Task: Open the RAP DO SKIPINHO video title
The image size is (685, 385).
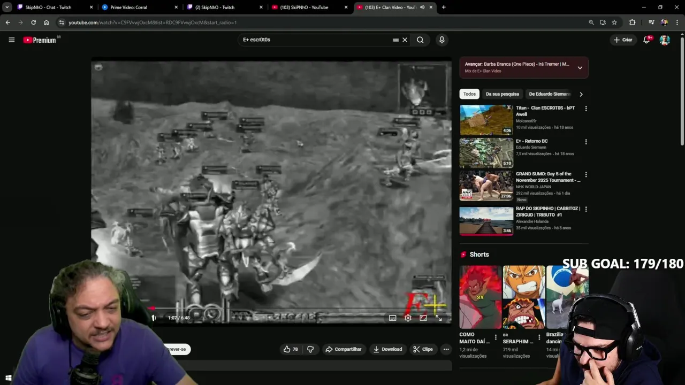Action: 547,212
